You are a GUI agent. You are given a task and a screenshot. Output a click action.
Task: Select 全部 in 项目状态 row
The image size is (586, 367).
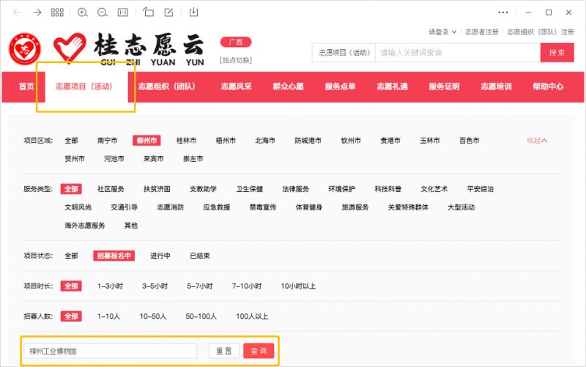click(x=71, y=256)
